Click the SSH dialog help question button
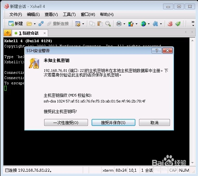The height and width of the screenshot is (176, 198). coord(156,51)
